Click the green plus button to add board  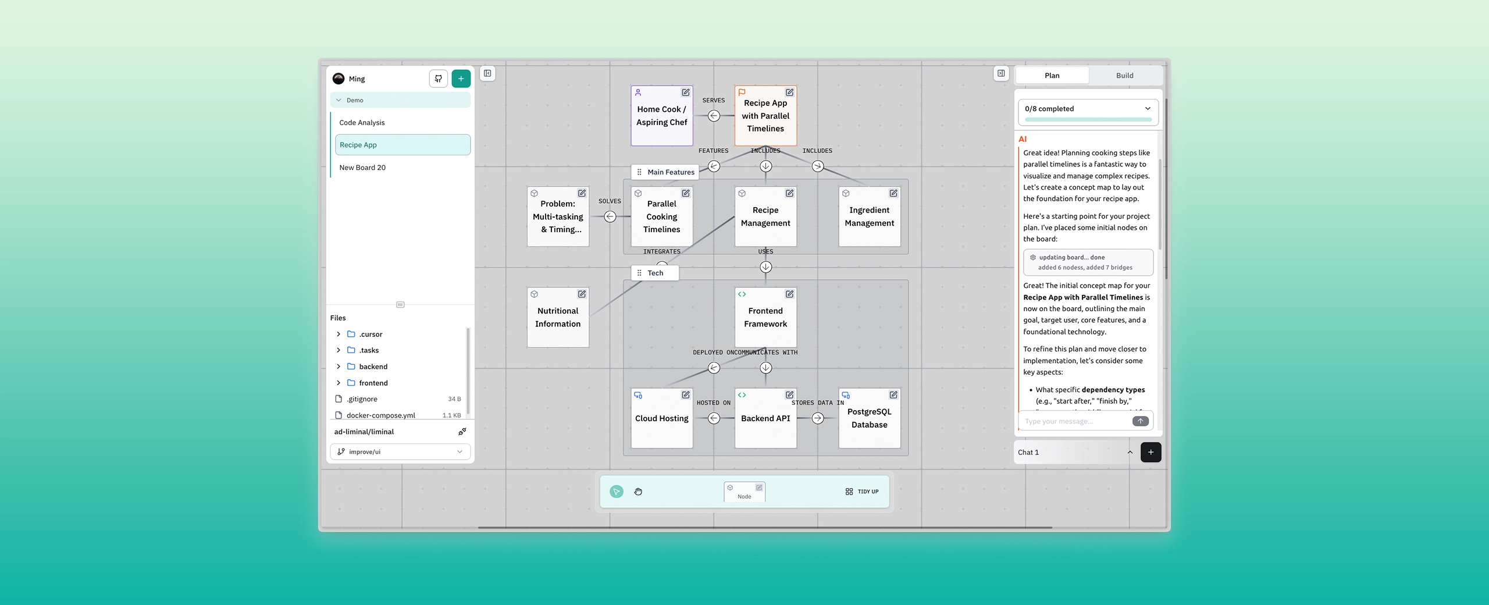pyautogui.click(x=461, y=79)
